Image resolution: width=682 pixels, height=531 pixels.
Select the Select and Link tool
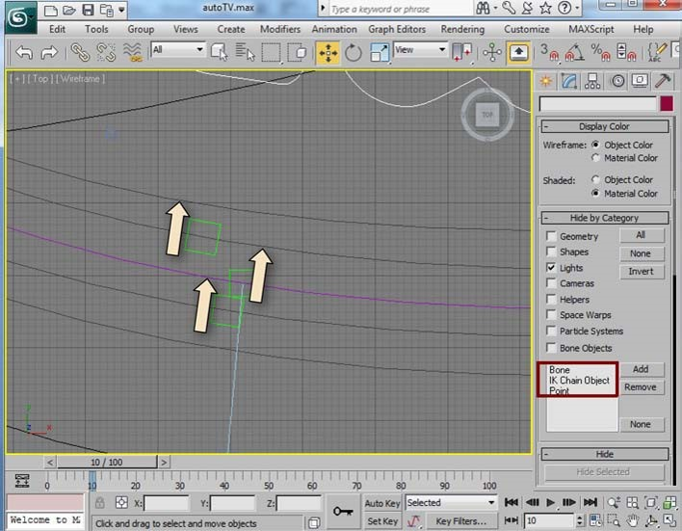pos(80,52)
